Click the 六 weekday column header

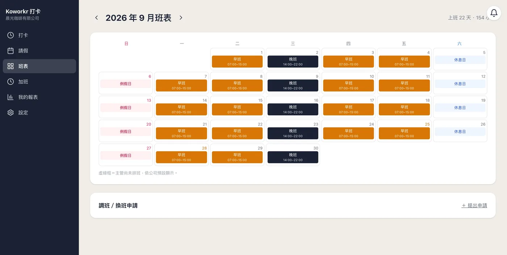pos(460,44)
